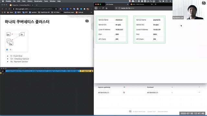Click the allow arrow icon for ingress-gateway
The height and width of the screenshot is (116, 207).
click(x=124, y=87)
